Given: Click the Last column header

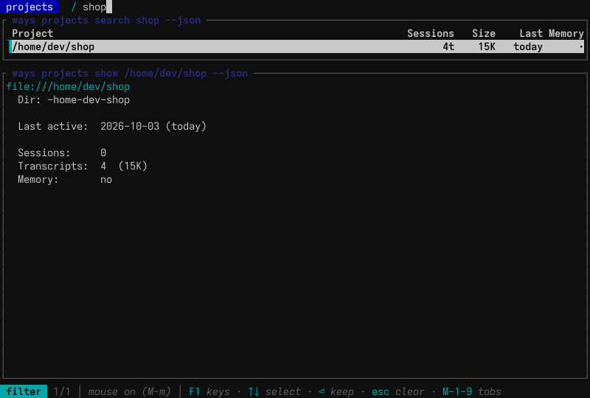Looking at the screenshot, I should (531, 33).
